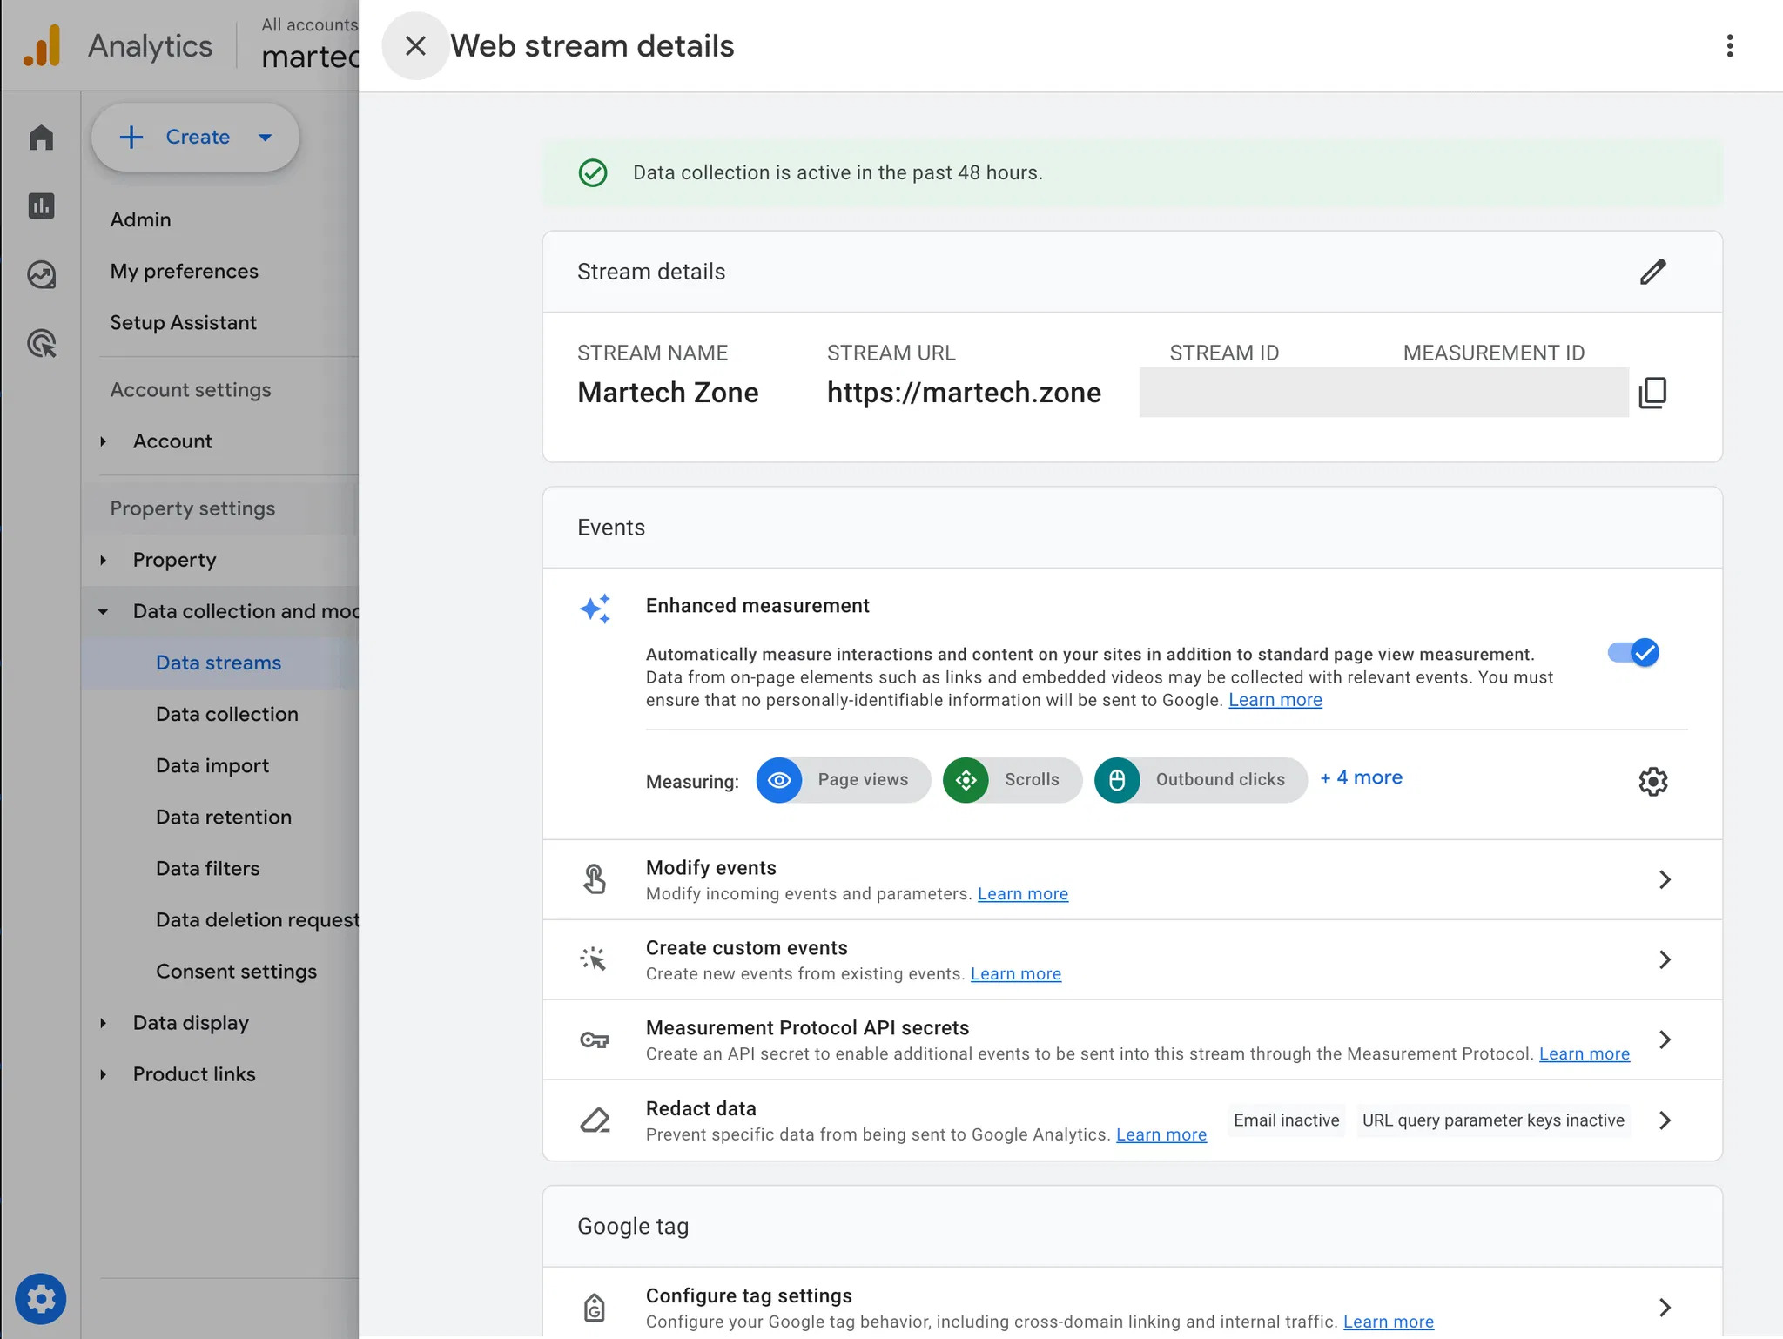Open Advertising icon in left navigation
The height and width of the screenshot is (1339, 1783).
point(41,344)
